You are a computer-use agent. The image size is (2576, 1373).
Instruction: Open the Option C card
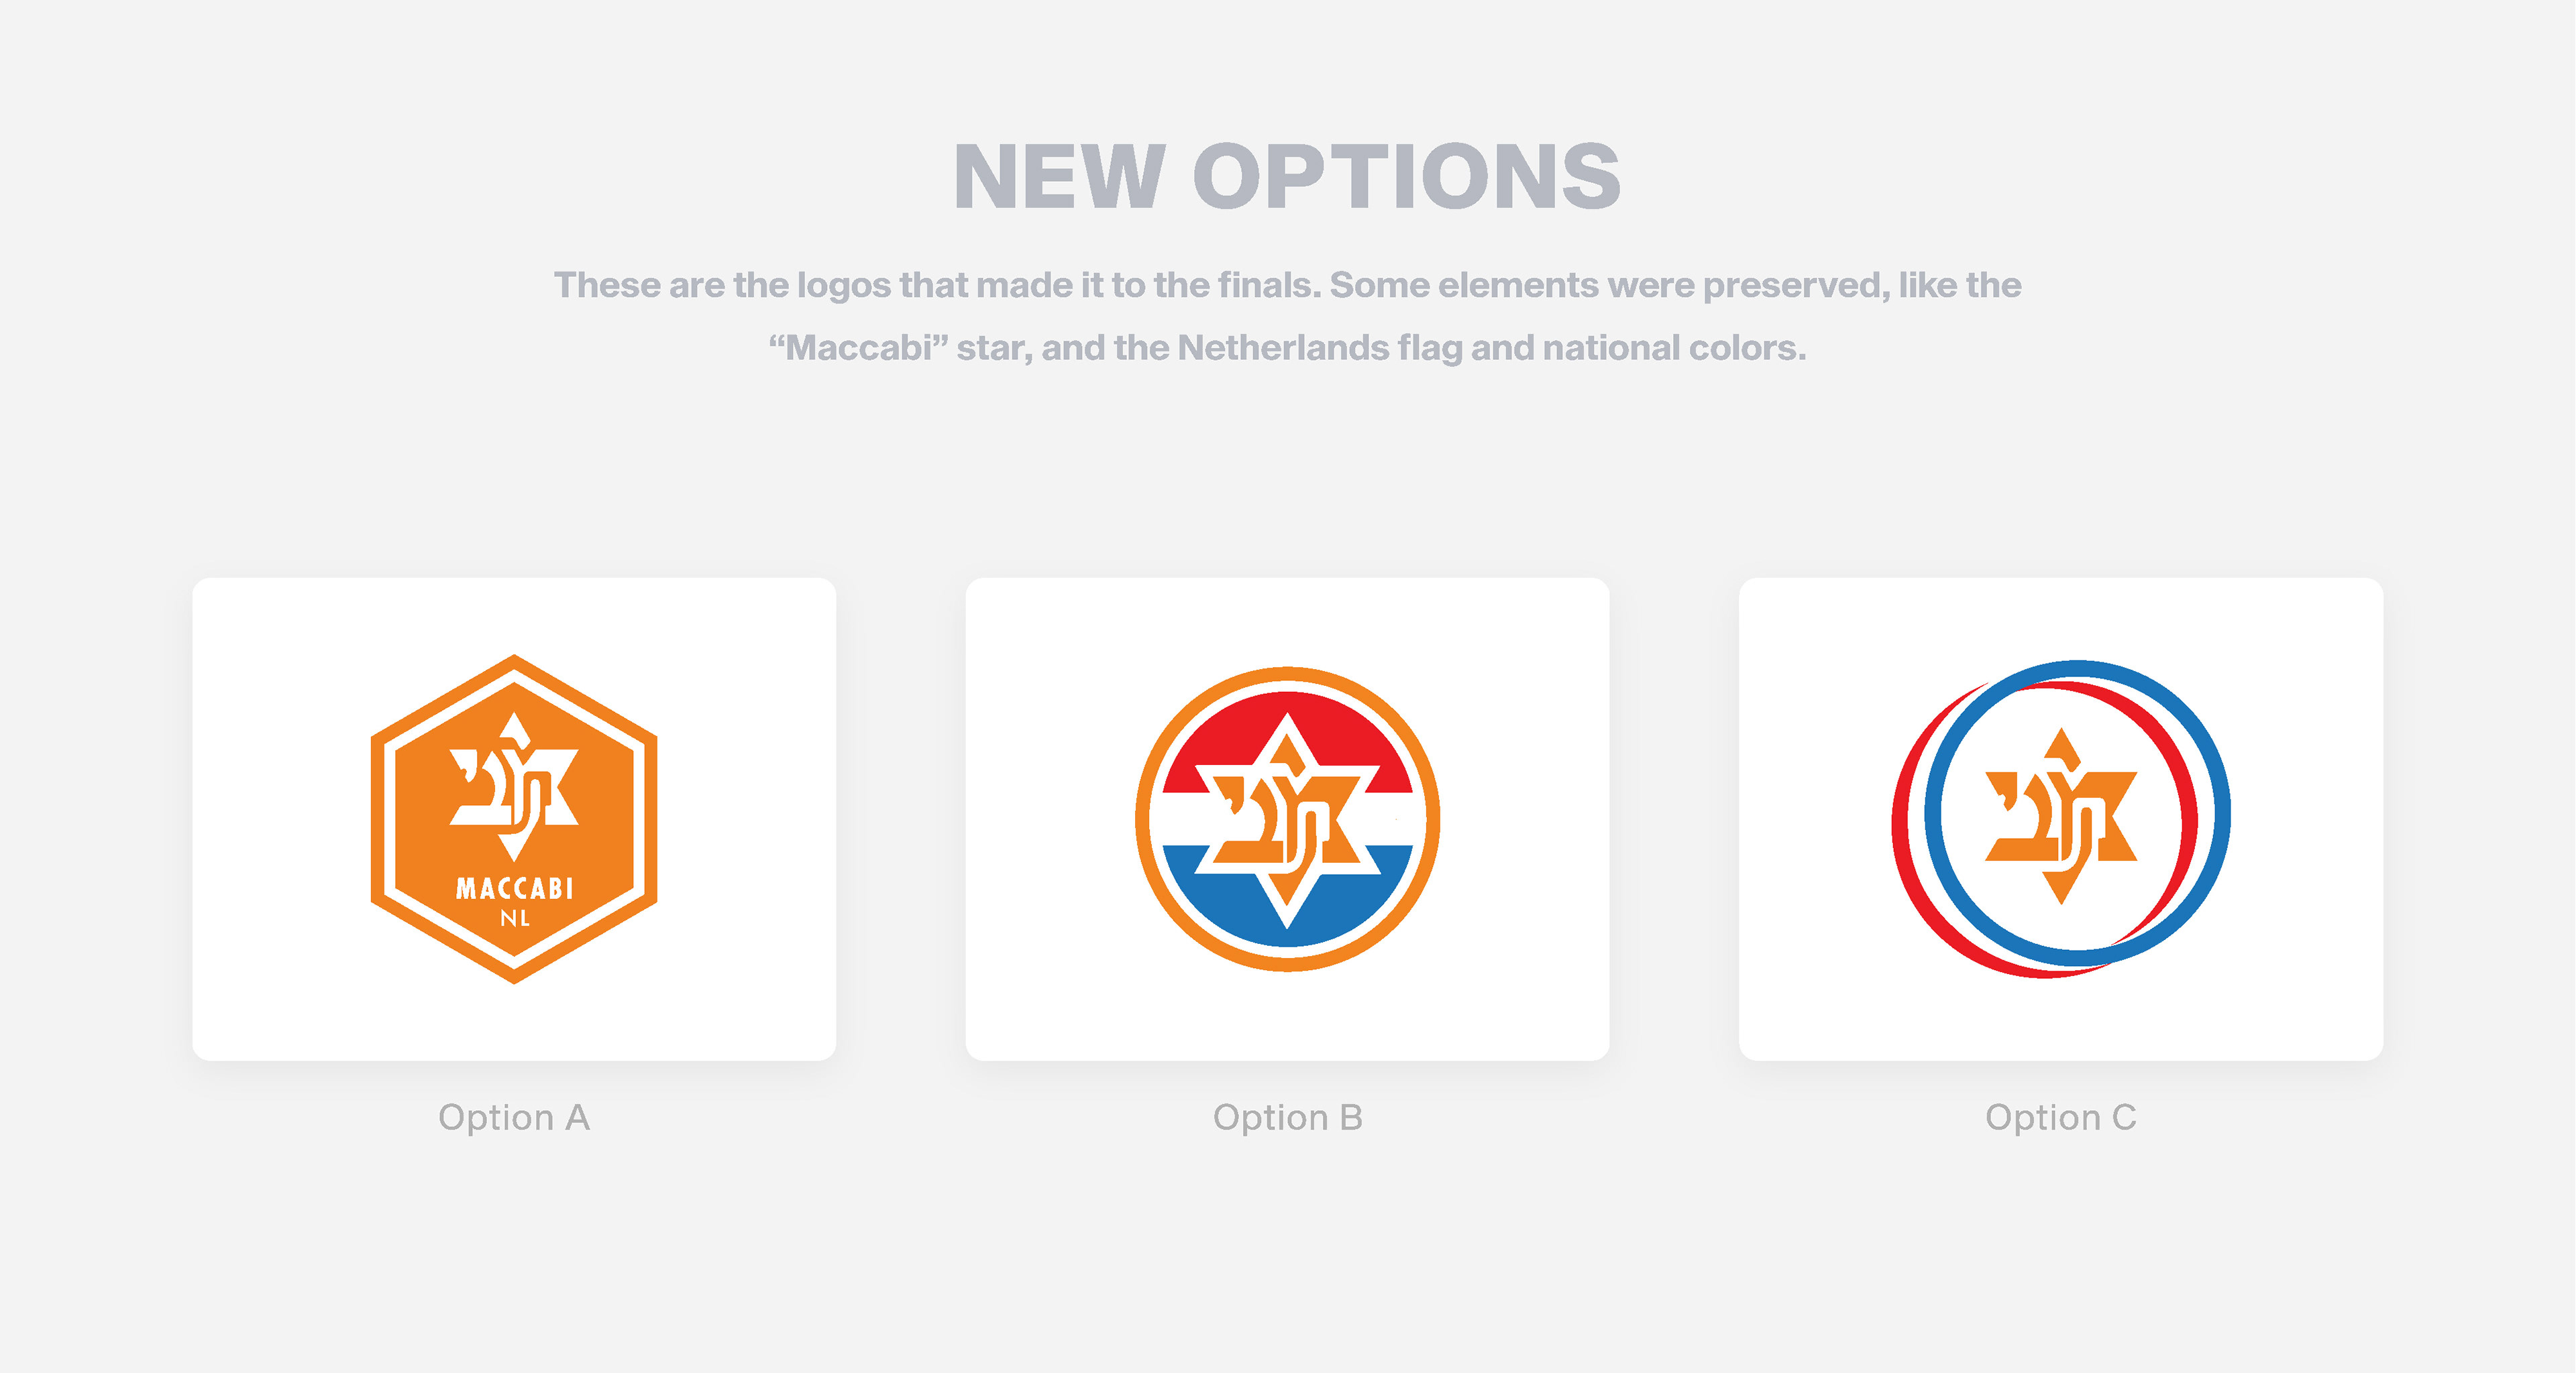2060,819
